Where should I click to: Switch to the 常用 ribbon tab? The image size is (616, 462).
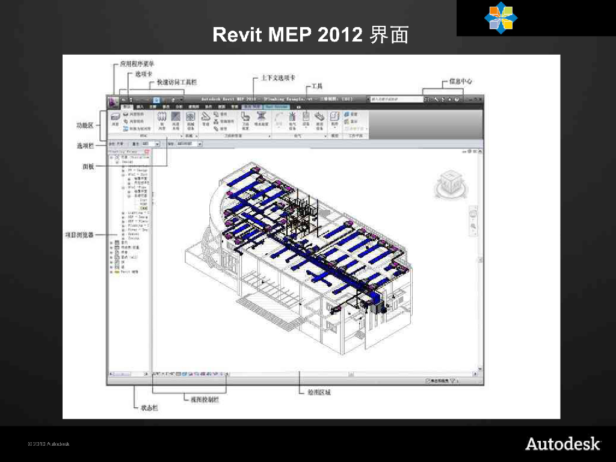(x=127, y=106)
